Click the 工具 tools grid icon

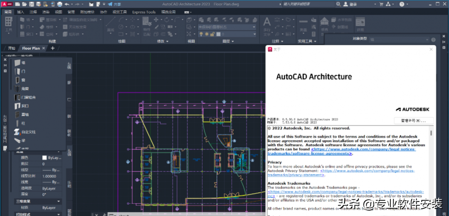click(9, 24)
